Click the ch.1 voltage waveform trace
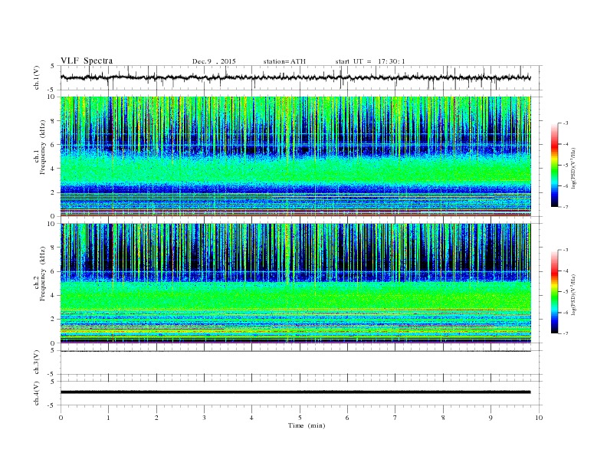607x469 pixels. click(295, 77)
